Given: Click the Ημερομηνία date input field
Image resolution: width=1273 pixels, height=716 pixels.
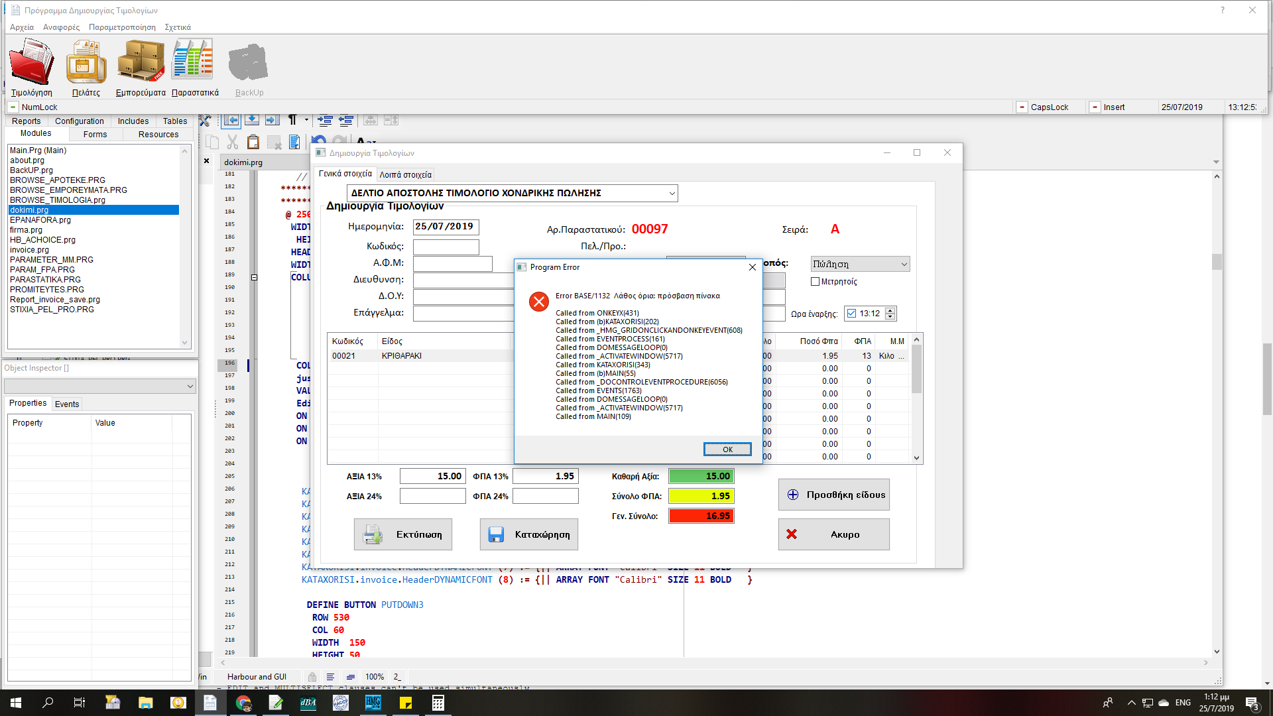Looking at the screenshot, I should coord(446,227).
